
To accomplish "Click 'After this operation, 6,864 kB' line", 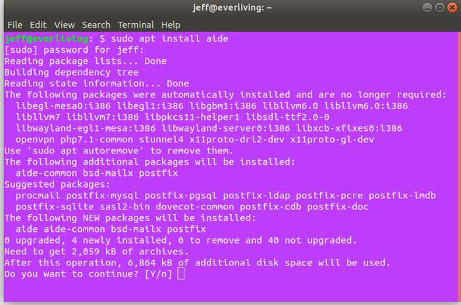I will (x=198, y=263).
